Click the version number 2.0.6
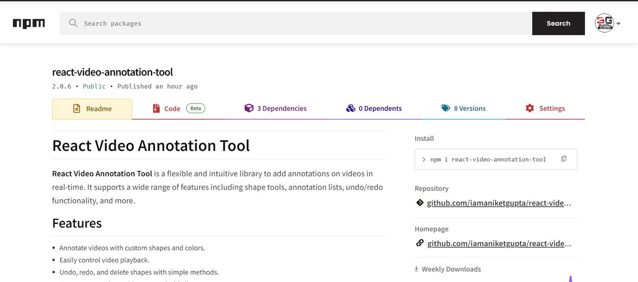The width and height of the screenshot is (638, 282). [62, 87]
